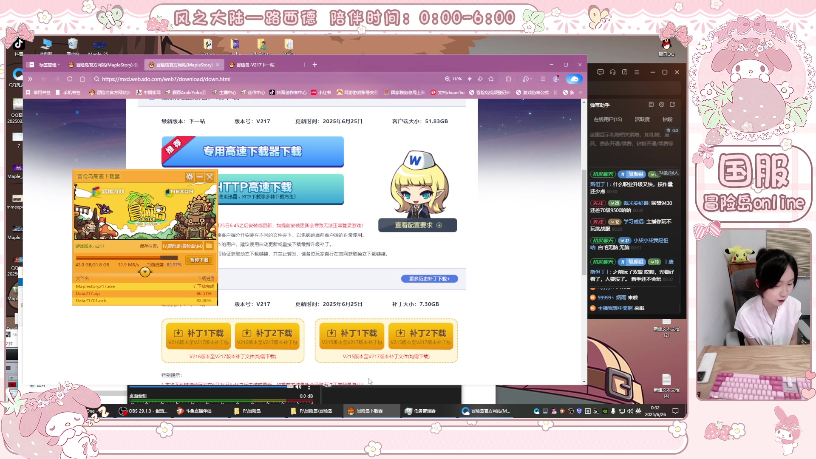Close the active 冒险岛官方网站 tab
The image size is (816, 459).
pyautogui.click(x=217, y=65)
